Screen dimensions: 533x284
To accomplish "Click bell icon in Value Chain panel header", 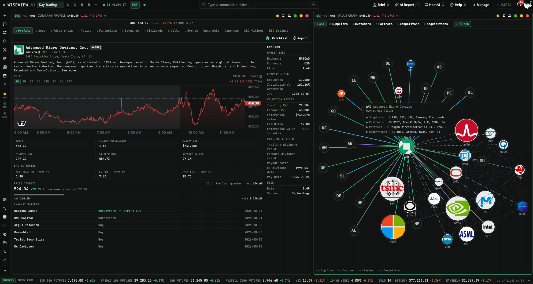I will tap(510, 16).
